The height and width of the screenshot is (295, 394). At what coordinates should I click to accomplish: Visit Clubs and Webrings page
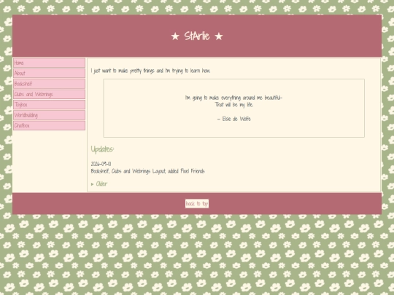(x=50, y=94)
